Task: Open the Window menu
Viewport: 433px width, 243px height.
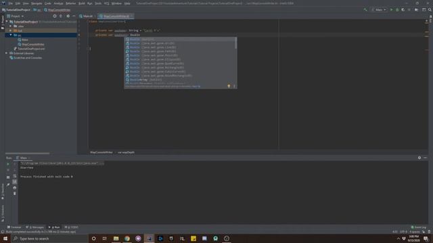Action: tap(116, 3)
